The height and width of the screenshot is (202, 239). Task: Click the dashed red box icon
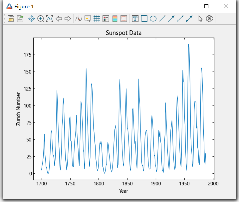click(x=124, y=19)
